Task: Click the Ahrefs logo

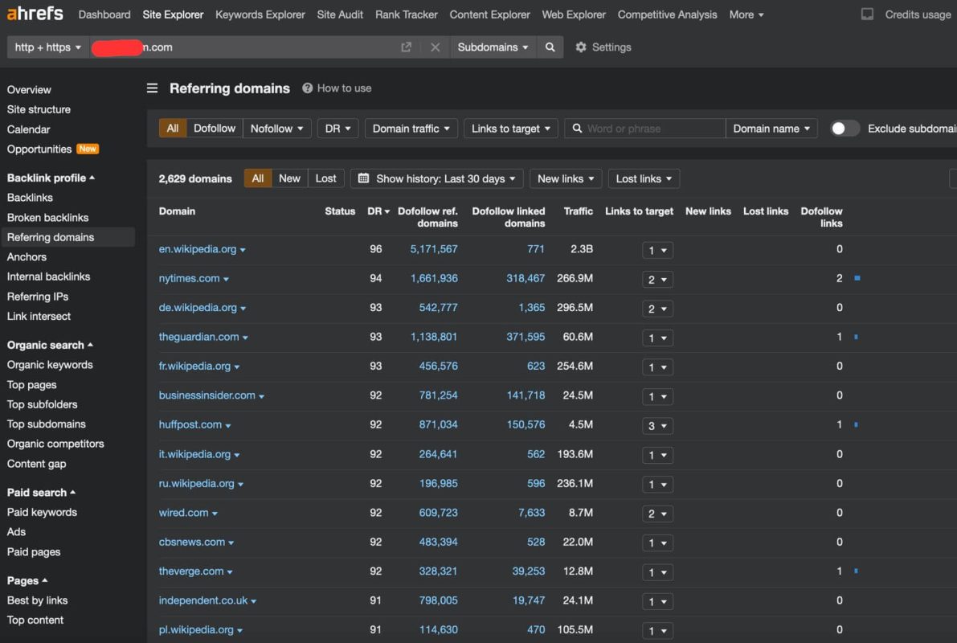Action: [35, 14]
